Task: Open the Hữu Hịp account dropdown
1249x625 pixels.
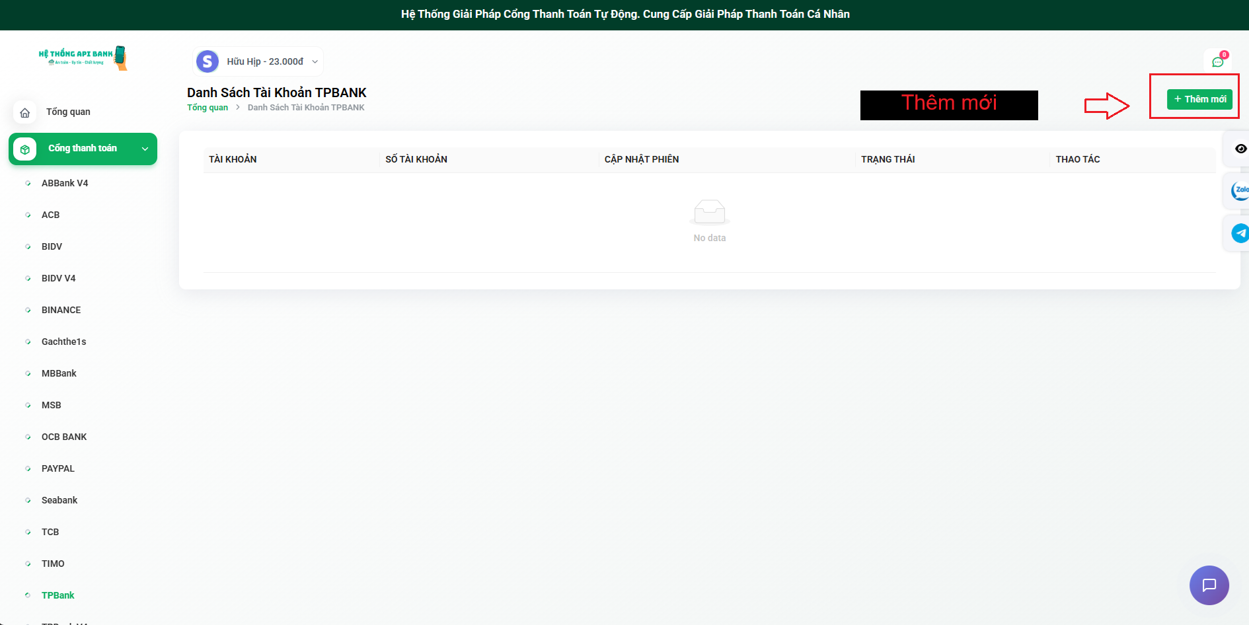Action: coord(271,61)
